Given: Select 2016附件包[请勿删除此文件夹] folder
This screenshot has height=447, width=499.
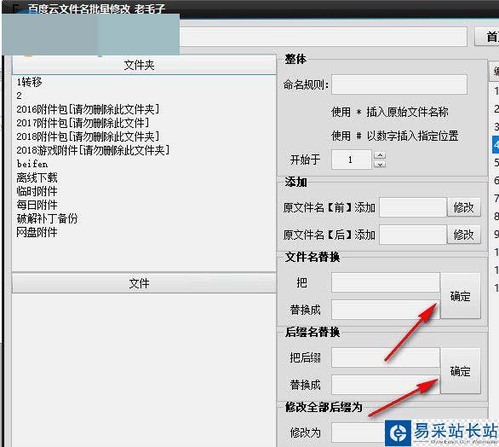Looking at the screenshot, I should point(88,109).
